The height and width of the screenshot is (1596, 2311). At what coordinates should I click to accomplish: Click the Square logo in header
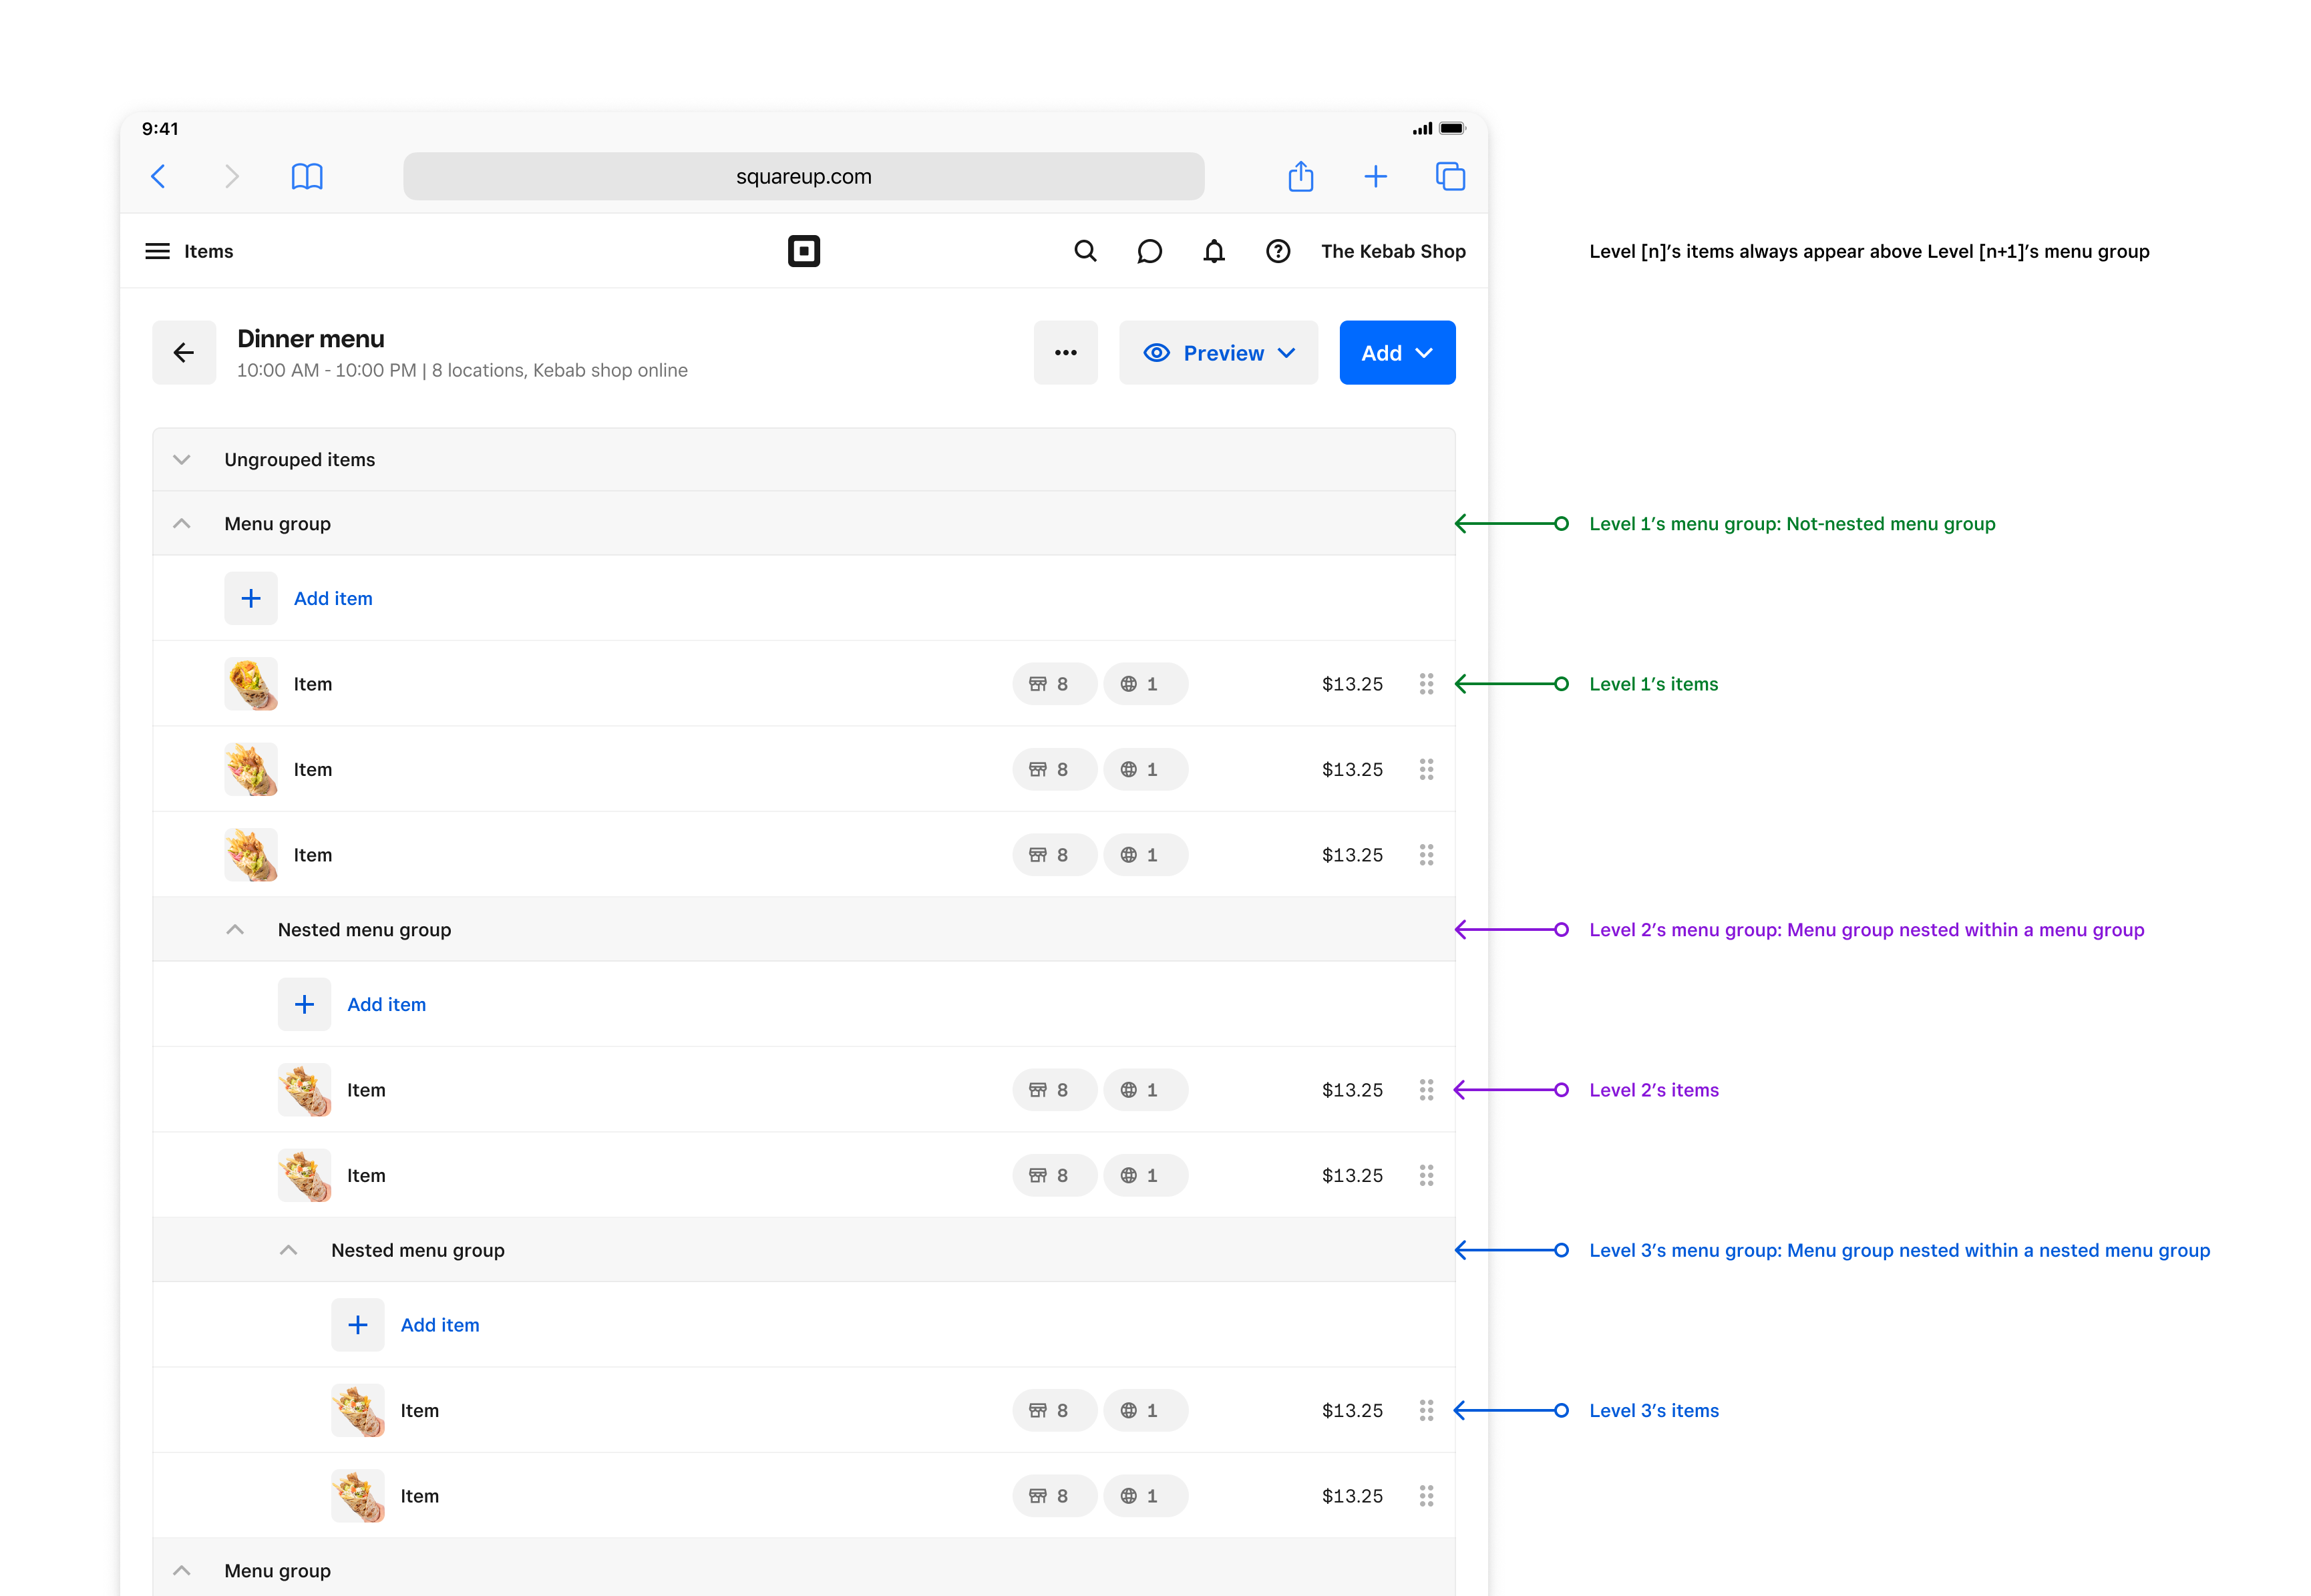coord(803,251)
